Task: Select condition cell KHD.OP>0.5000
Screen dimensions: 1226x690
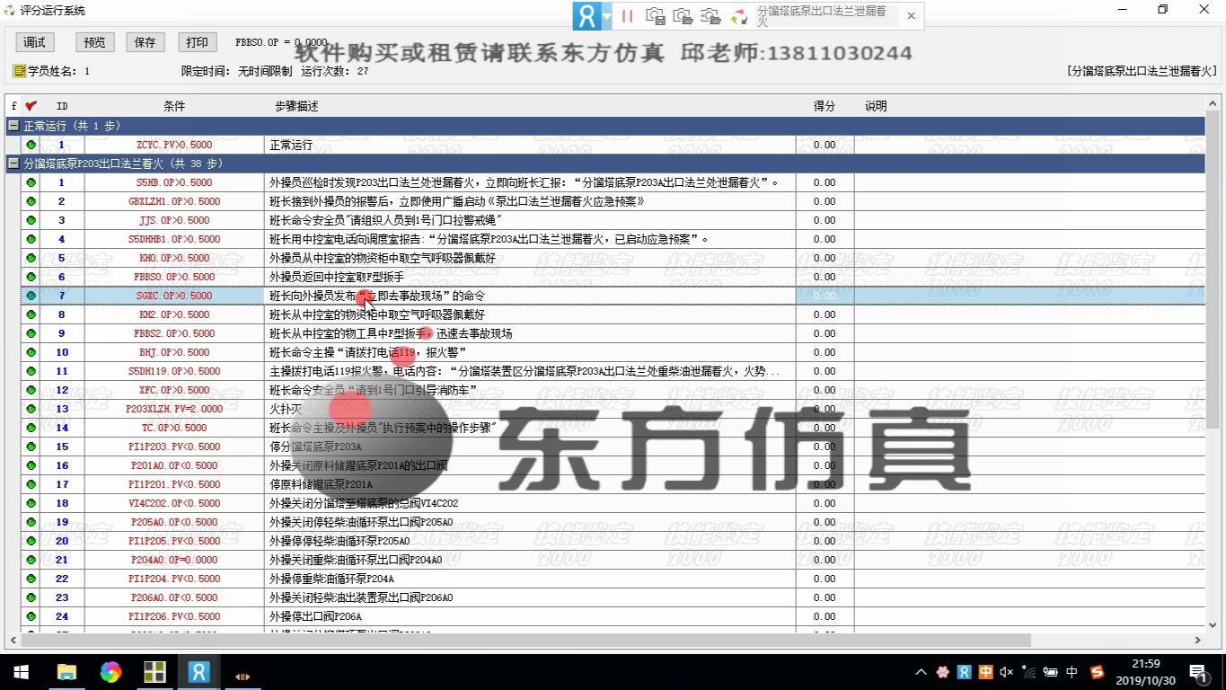Action: point(174,258)
